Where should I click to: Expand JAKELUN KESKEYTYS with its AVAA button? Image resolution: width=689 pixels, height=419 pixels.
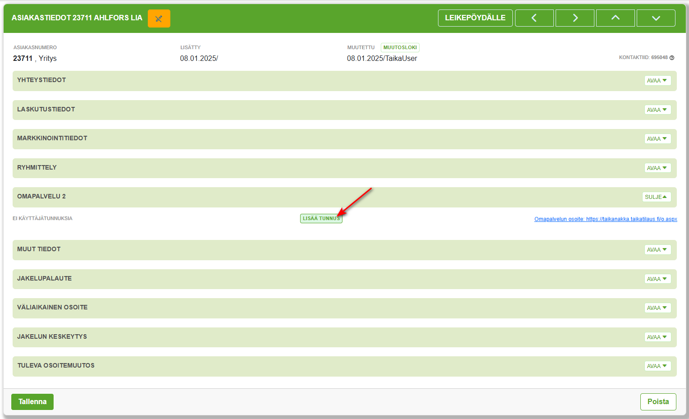click(x=657, y=337)
